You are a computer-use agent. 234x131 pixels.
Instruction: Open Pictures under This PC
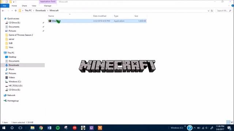[x=12, y=74]
